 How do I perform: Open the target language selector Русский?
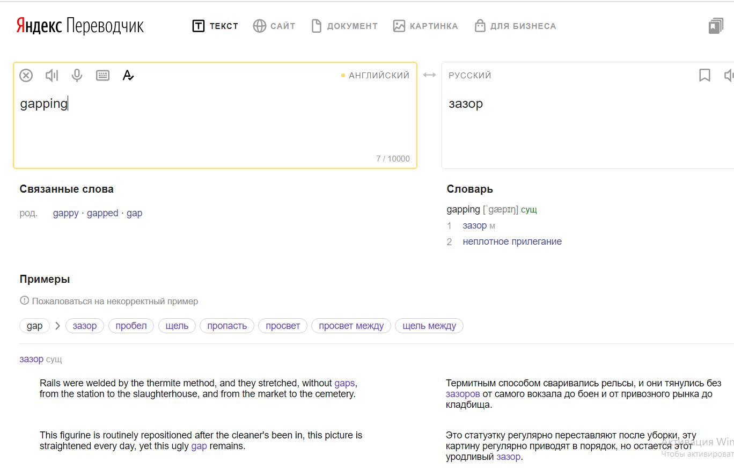(470, 76)
